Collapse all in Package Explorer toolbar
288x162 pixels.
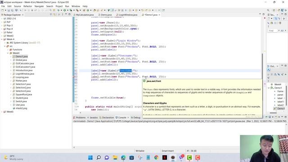(x=51, y=14)
